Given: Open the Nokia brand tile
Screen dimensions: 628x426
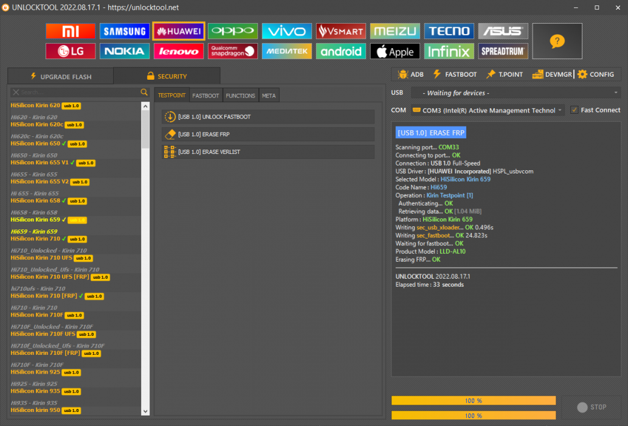Looking at the screenshot, I should pyautogui.click(x=125, y=51).
